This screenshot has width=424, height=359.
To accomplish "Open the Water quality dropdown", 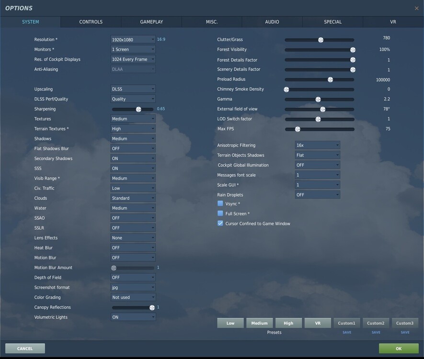I will click(133, 208).
